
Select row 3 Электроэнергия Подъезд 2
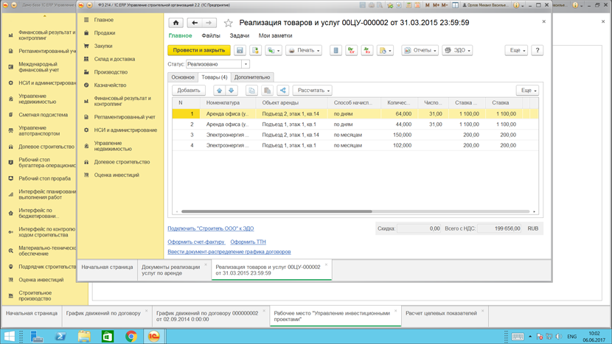[x=355, y=135]
